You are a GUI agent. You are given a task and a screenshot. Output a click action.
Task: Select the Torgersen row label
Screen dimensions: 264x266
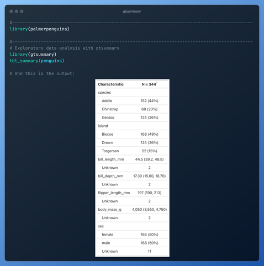pyautogui.click(x=110, y=151)
